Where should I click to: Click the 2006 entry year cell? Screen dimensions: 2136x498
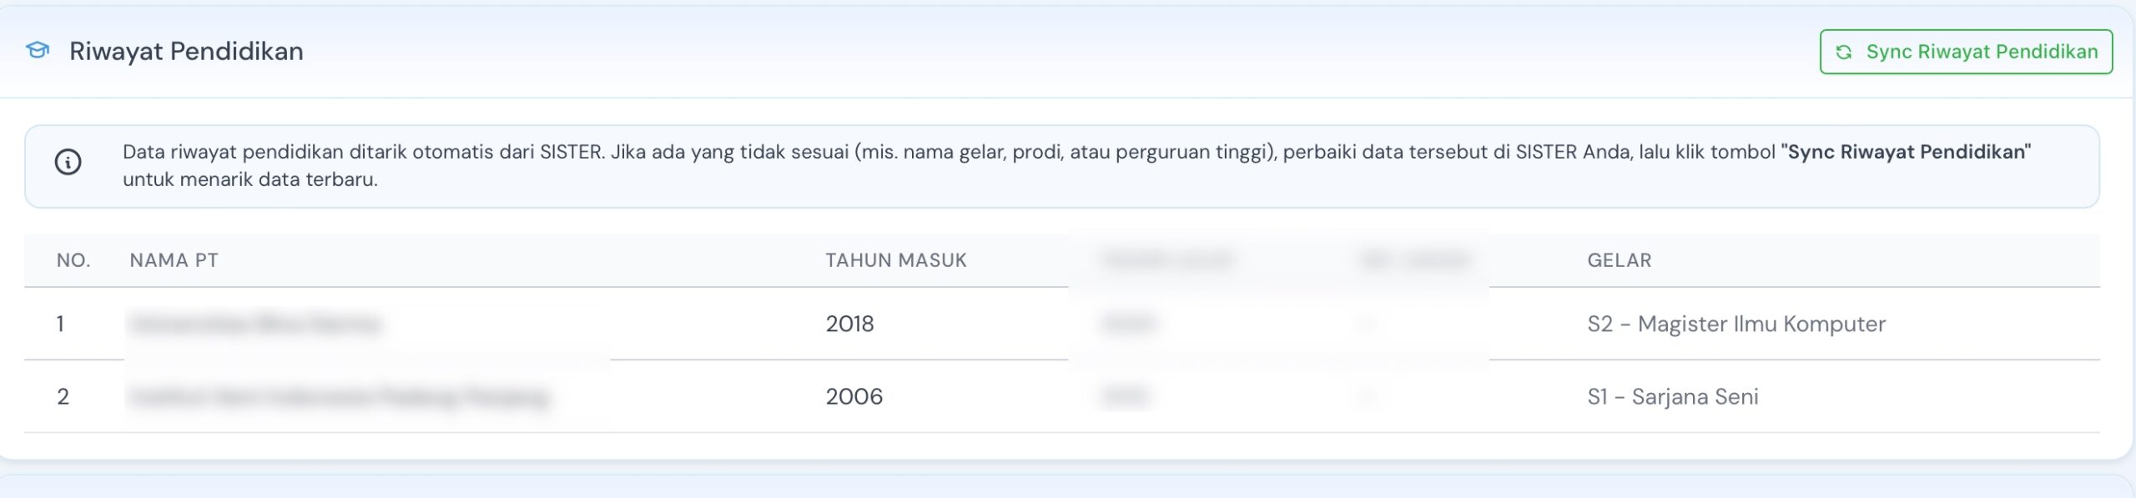click(854, 396)
